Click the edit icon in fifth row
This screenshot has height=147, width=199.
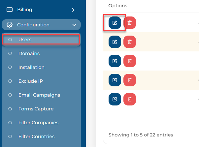115,99
